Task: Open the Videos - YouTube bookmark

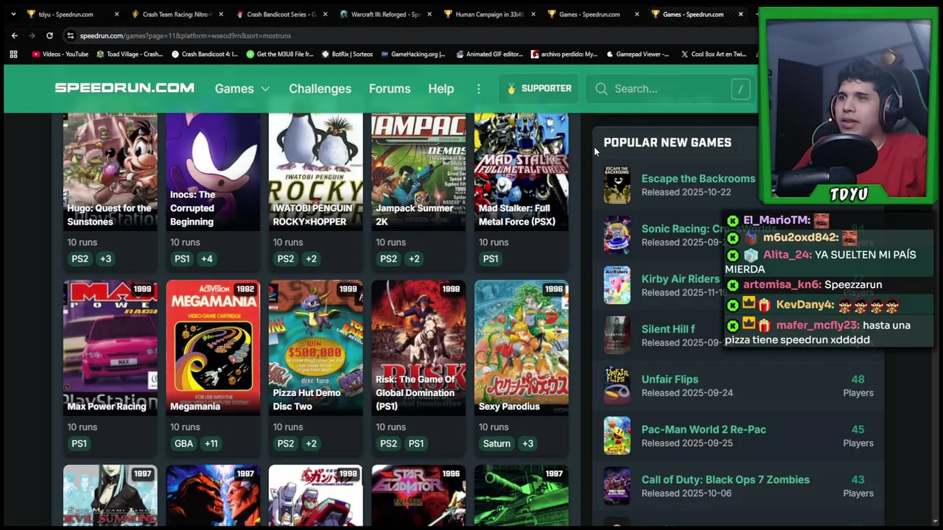Action: [x=60, y=54]
